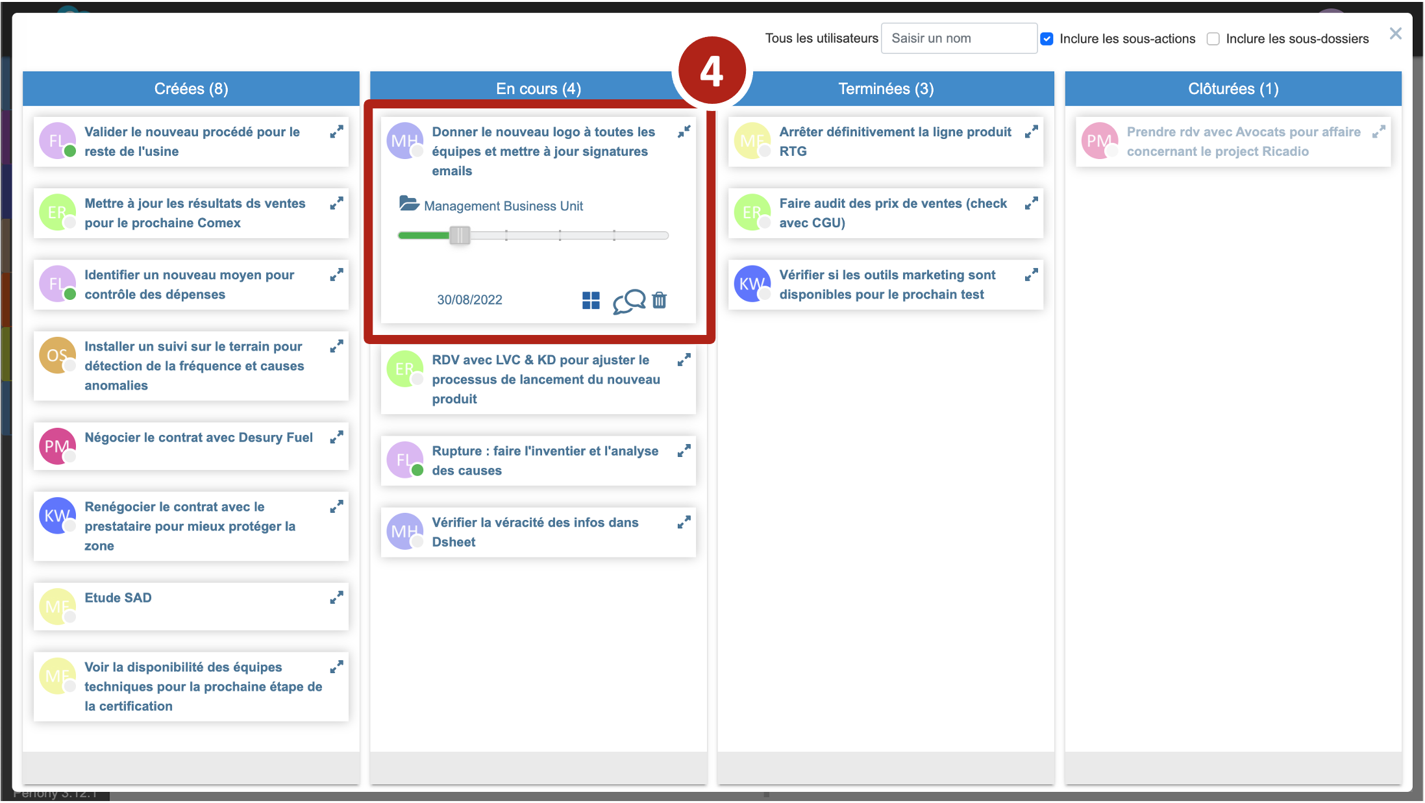Click the MH avatar on Vérifier la véracité card
1425x803 pixels.
pos(404,532)
